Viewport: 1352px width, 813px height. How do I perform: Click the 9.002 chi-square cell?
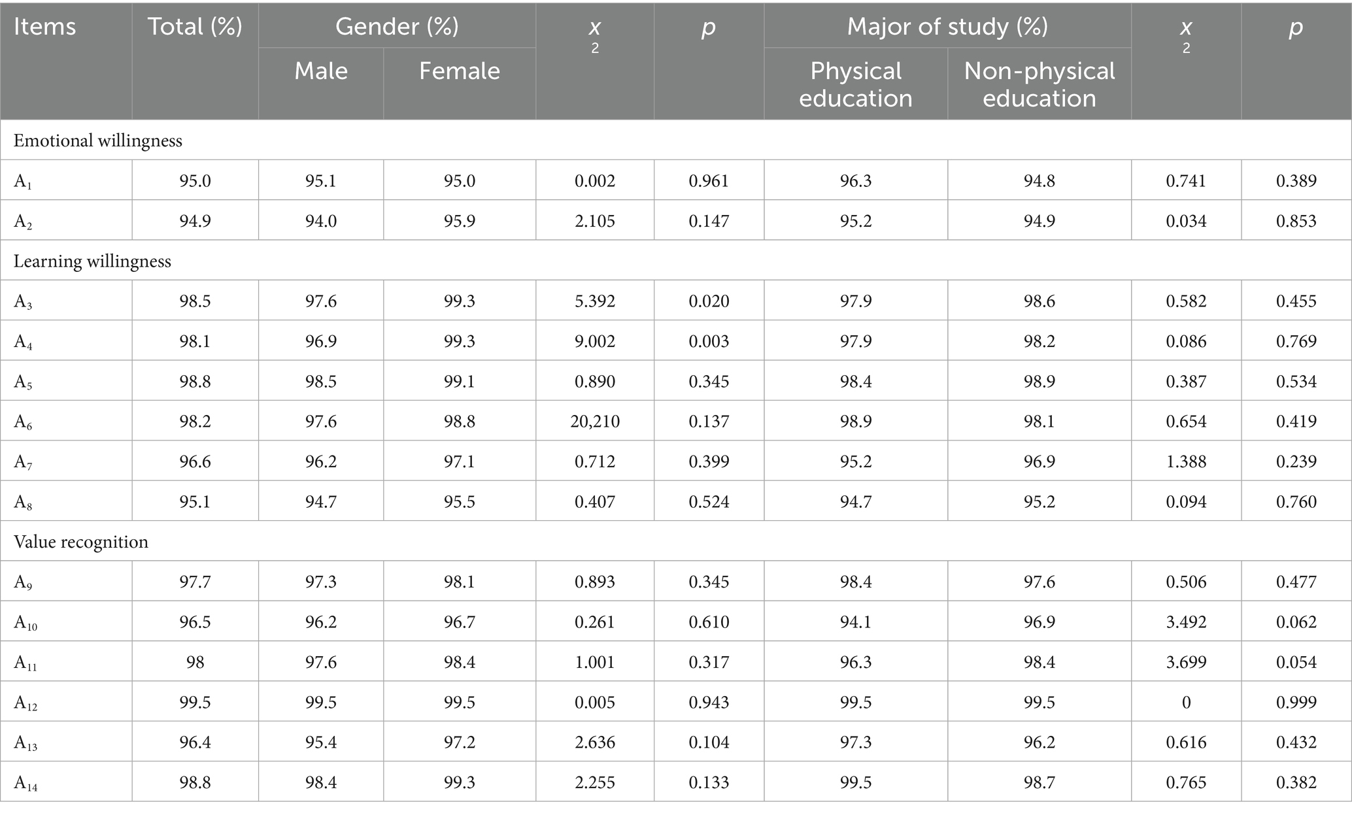pyautogui.click(x=595, y=341)
